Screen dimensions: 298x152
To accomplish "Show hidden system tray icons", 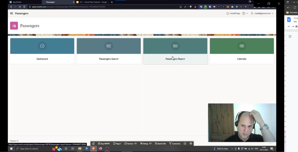I will 232,149.
